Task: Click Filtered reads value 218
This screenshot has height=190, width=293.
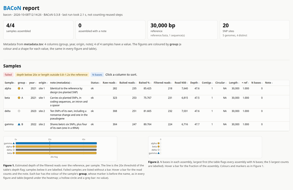Action: (x=170, y=88)
